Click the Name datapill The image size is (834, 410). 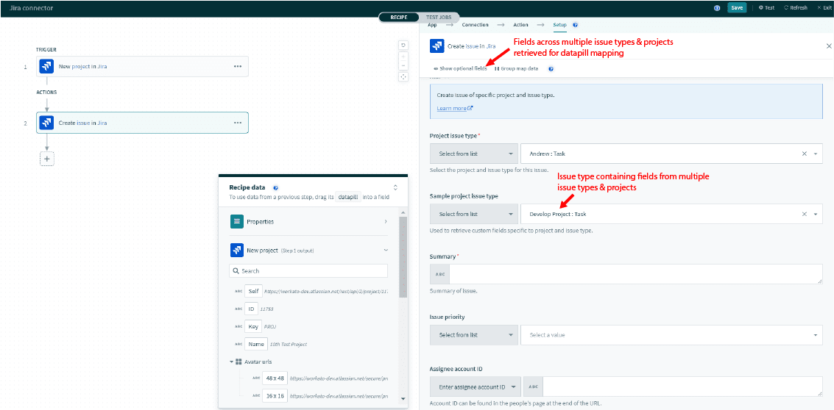pos(256,344)
